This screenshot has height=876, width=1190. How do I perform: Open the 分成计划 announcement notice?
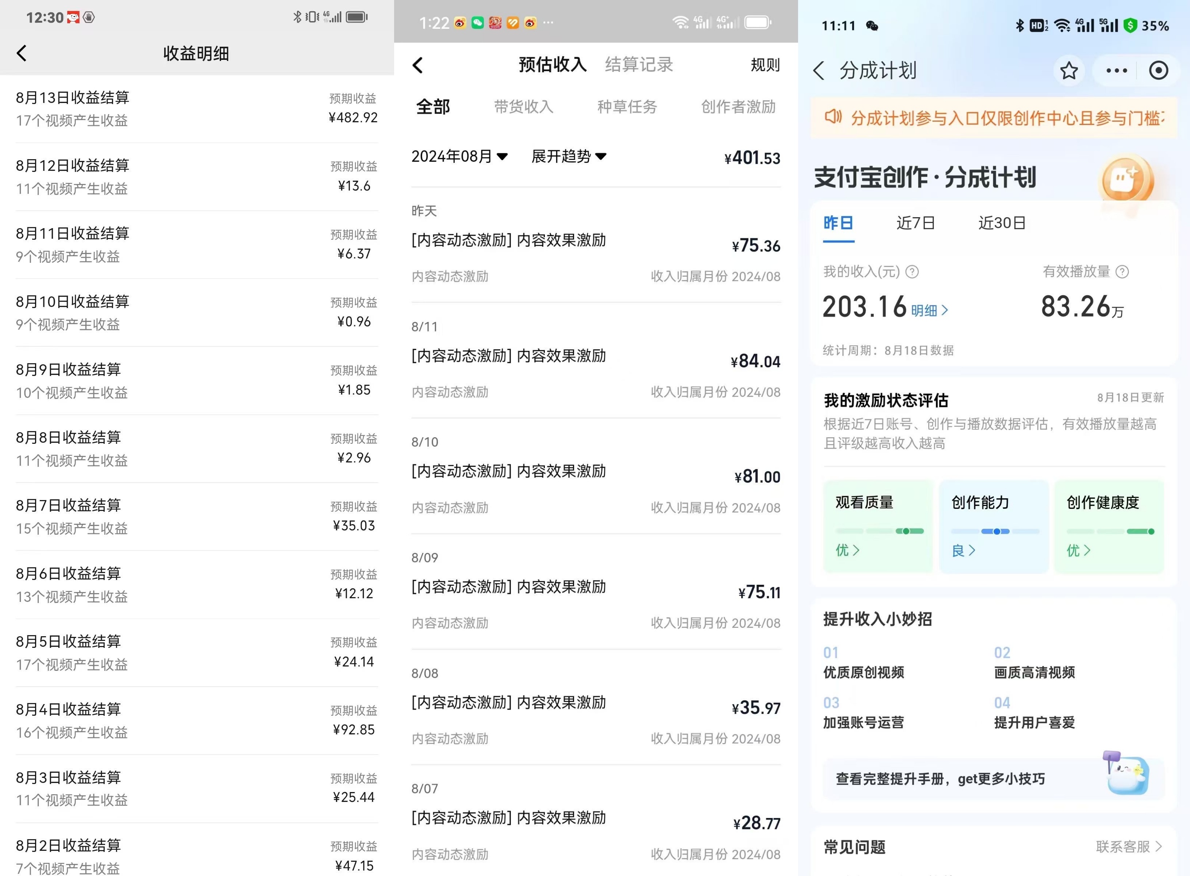993,117
